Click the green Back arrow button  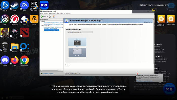[42, 16]
